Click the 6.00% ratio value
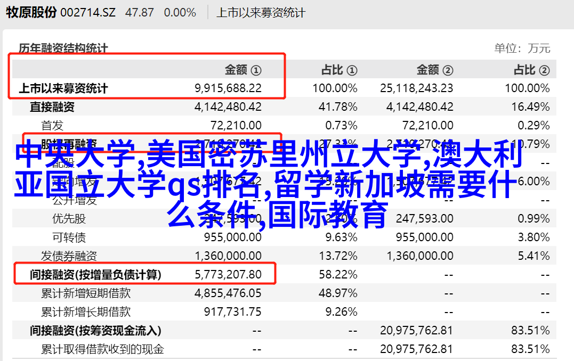The width and height of the screenshot is (574, 361). [534, 182]
